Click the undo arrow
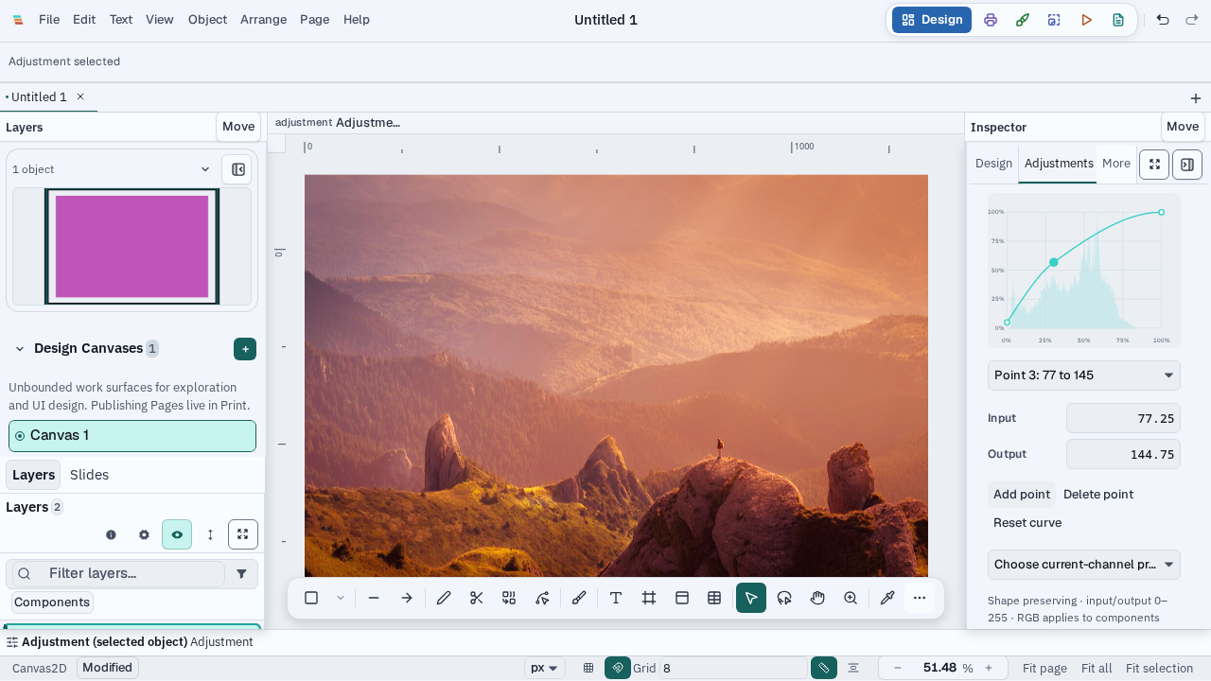The image size is (1211, 681). click(1163, 20)
